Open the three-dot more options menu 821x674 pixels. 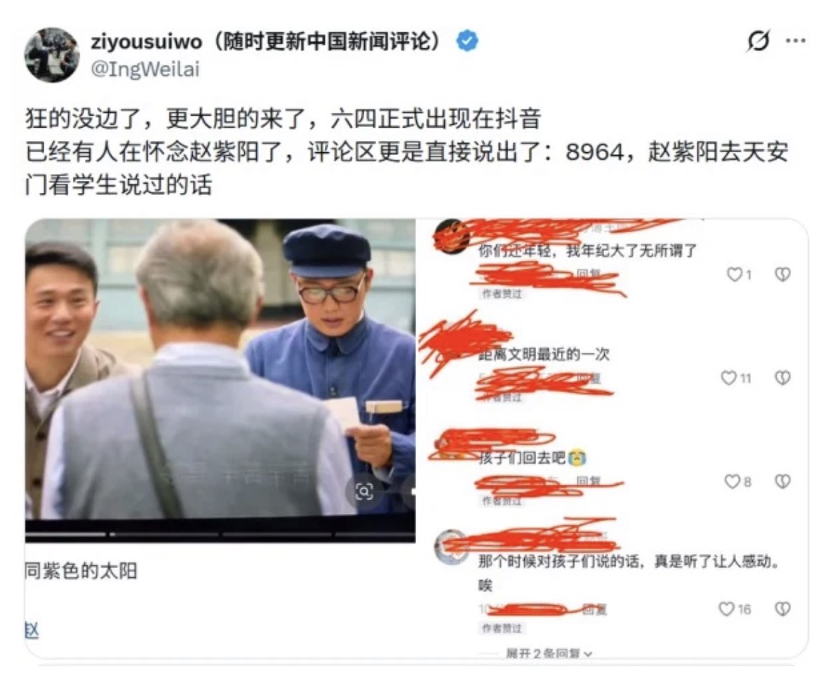pyautogui.click(x=795, y=41)
